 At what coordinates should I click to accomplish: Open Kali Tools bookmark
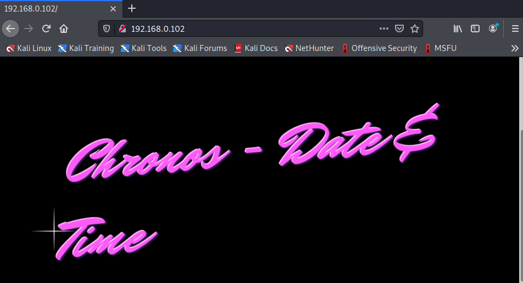143,48
